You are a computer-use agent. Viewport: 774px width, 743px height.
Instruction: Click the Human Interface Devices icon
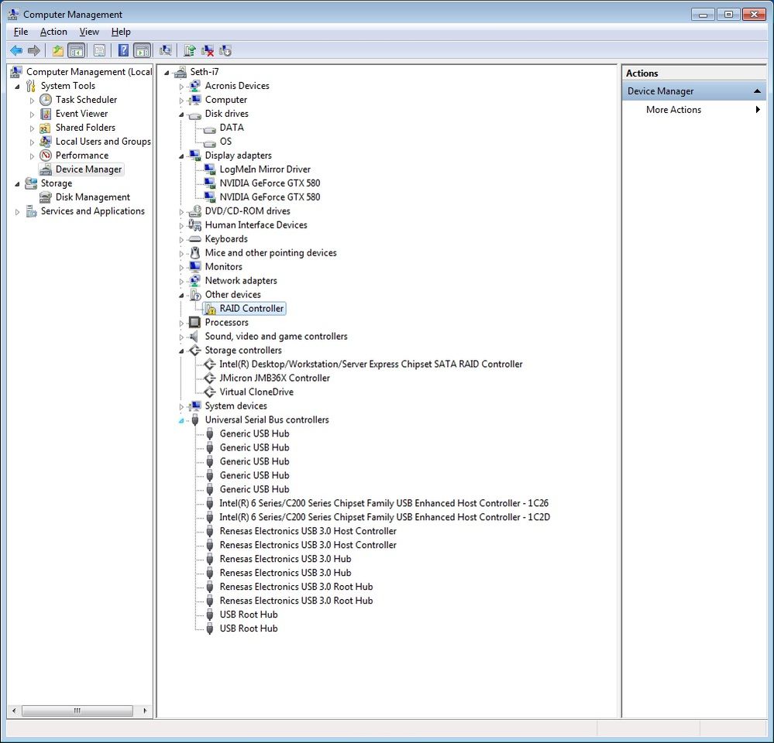[x=195, y=224]
